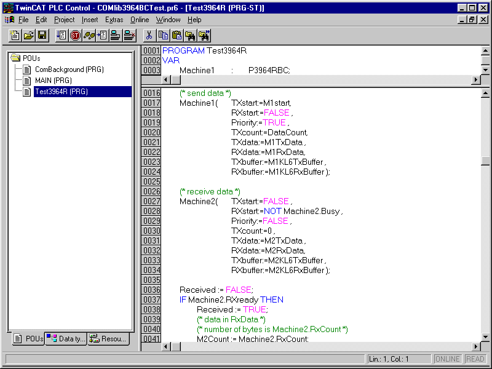Click "Received := TRUE;" line
The image size is (492, 369).
pos(232,310)
